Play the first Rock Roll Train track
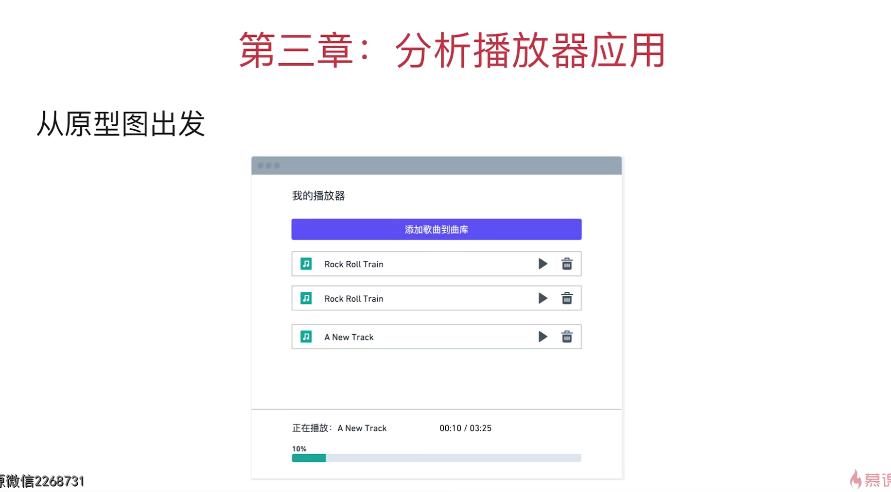 tap(542, 264)
